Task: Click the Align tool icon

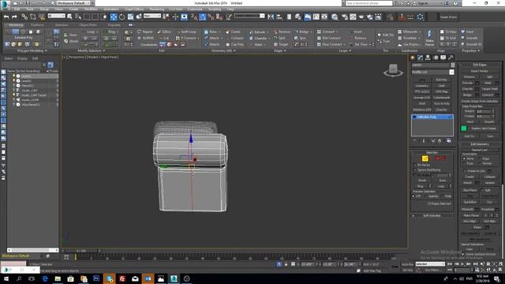Action: (x=279, y=17)
